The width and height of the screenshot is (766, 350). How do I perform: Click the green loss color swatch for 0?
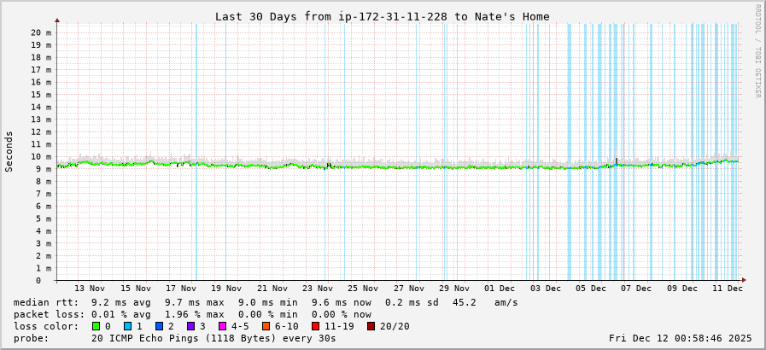click(96, 326)
